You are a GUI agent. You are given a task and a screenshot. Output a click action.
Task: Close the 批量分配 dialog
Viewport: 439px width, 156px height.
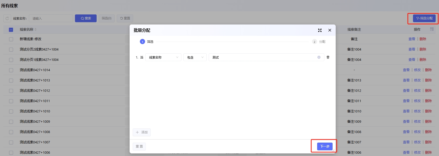(330, 30)
